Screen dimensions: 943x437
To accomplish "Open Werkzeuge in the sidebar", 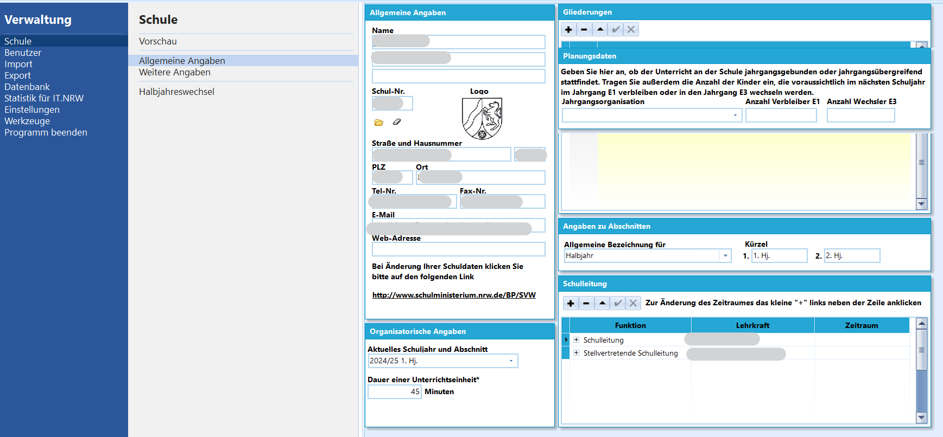I will pos(27,121).
